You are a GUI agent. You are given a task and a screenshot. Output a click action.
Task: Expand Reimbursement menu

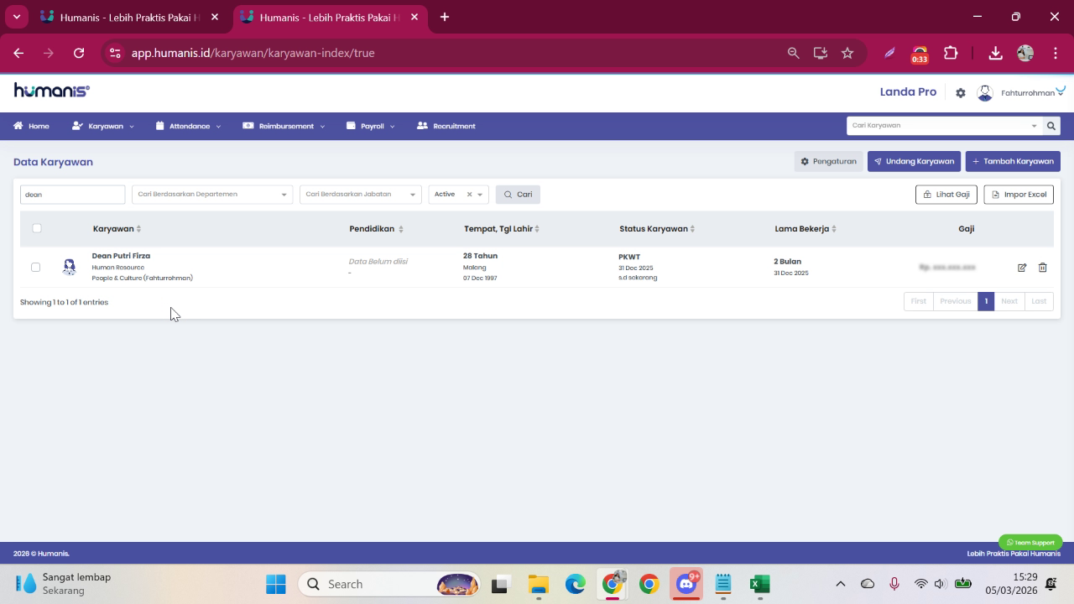coord(284,126)
